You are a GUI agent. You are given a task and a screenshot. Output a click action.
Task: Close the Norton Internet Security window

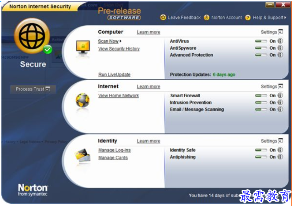283,5
